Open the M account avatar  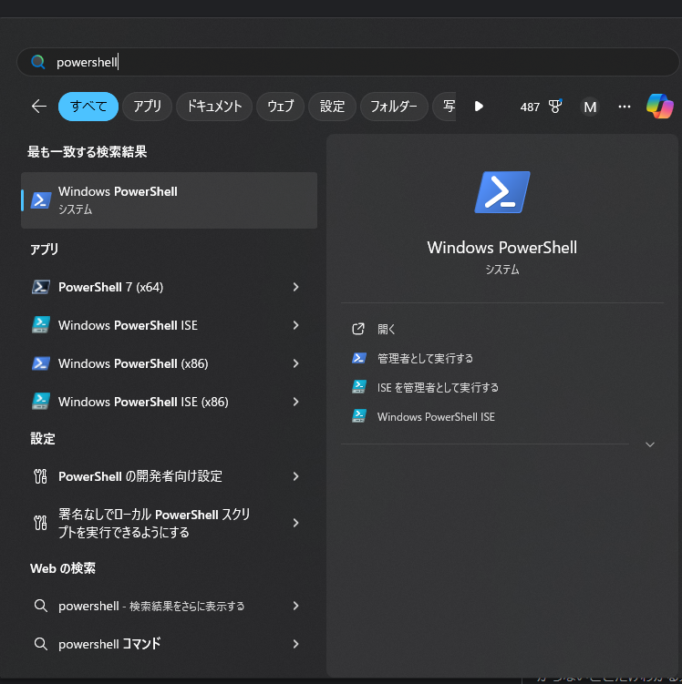[x=590, y=107]
